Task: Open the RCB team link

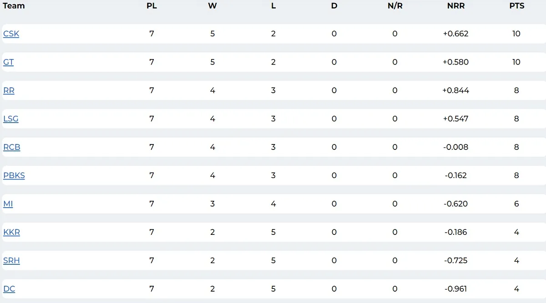Action: click(11, 147)
